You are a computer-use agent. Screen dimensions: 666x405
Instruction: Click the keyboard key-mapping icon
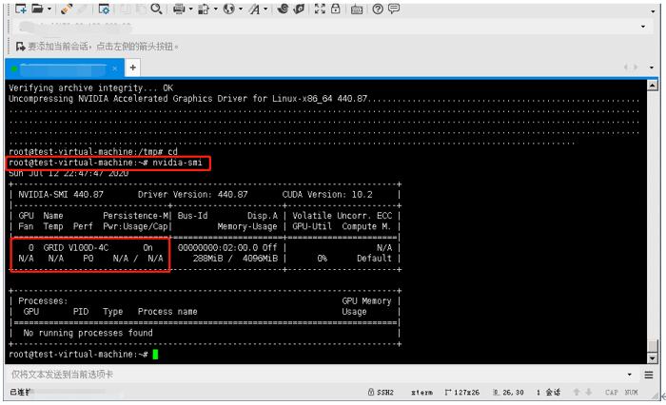357,9
